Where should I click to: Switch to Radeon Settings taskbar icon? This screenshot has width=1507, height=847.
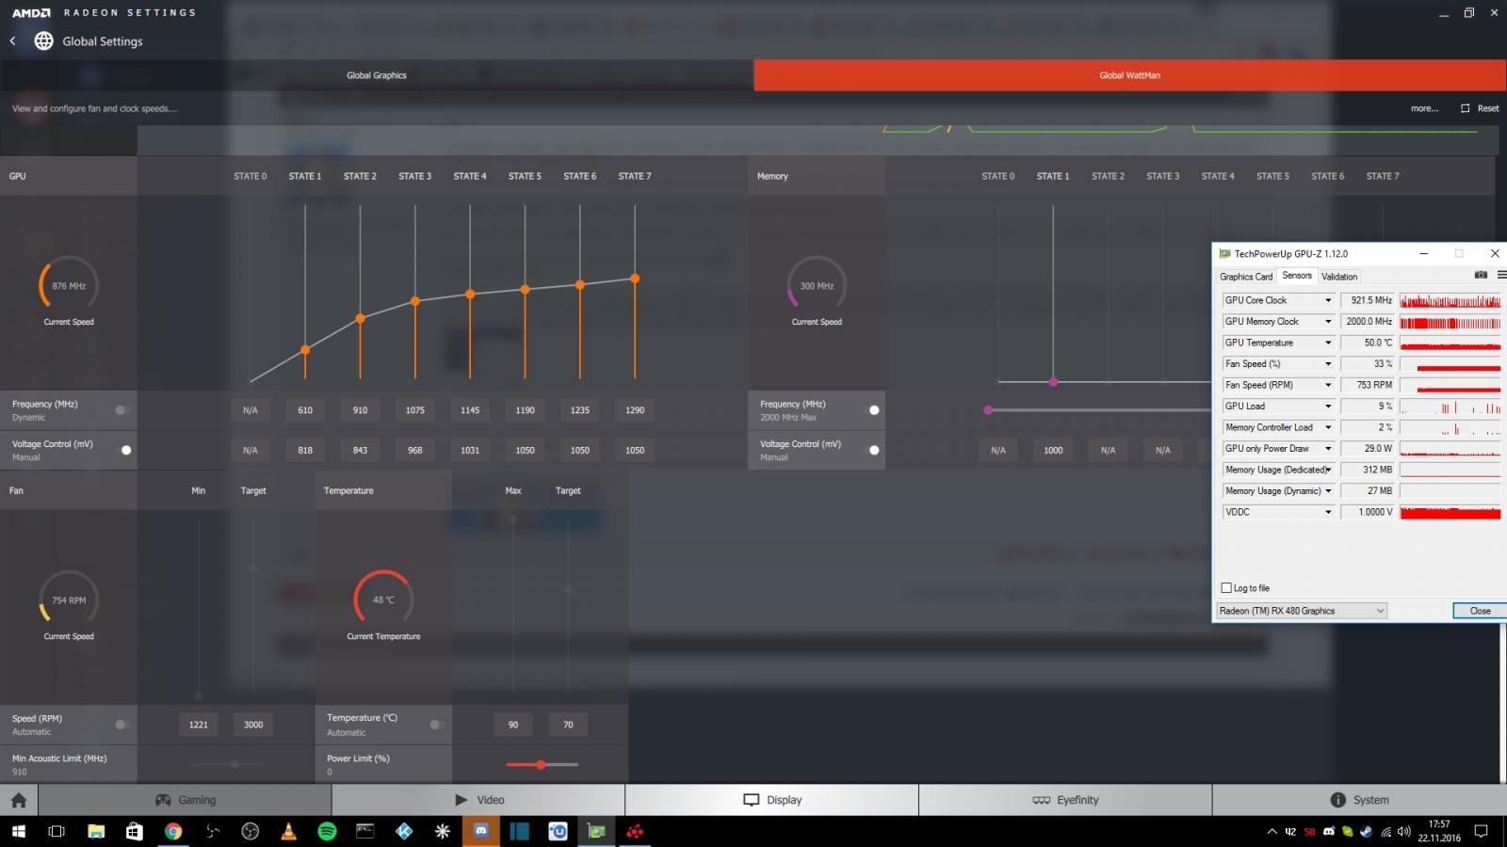pos(635,831)
